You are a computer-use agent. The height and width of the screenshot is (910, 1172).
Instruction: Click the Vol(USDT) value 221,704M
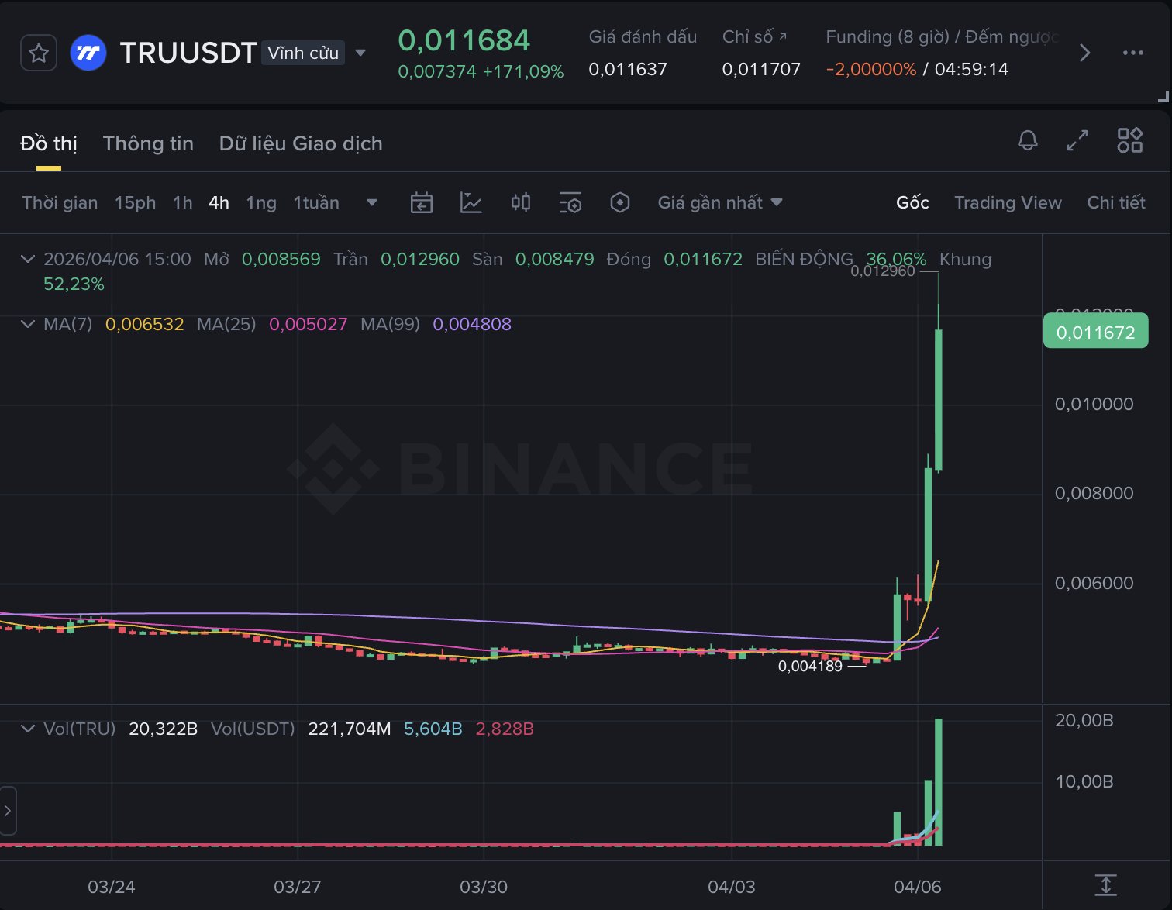pyautogui.click(x=350, y=729)
